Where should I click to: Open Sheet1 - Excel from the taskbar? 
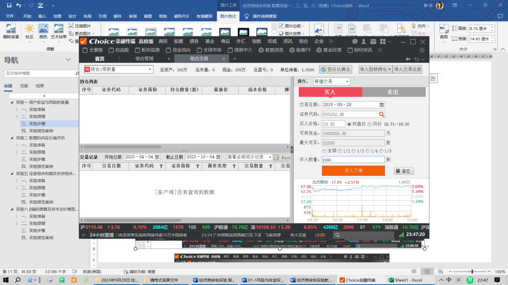406,280
